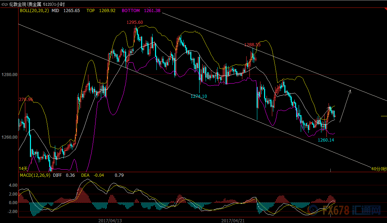Click the magenta BOTTOM value 1261.38
The height and width of the screenshot is (223, 387).
(152, 11)
